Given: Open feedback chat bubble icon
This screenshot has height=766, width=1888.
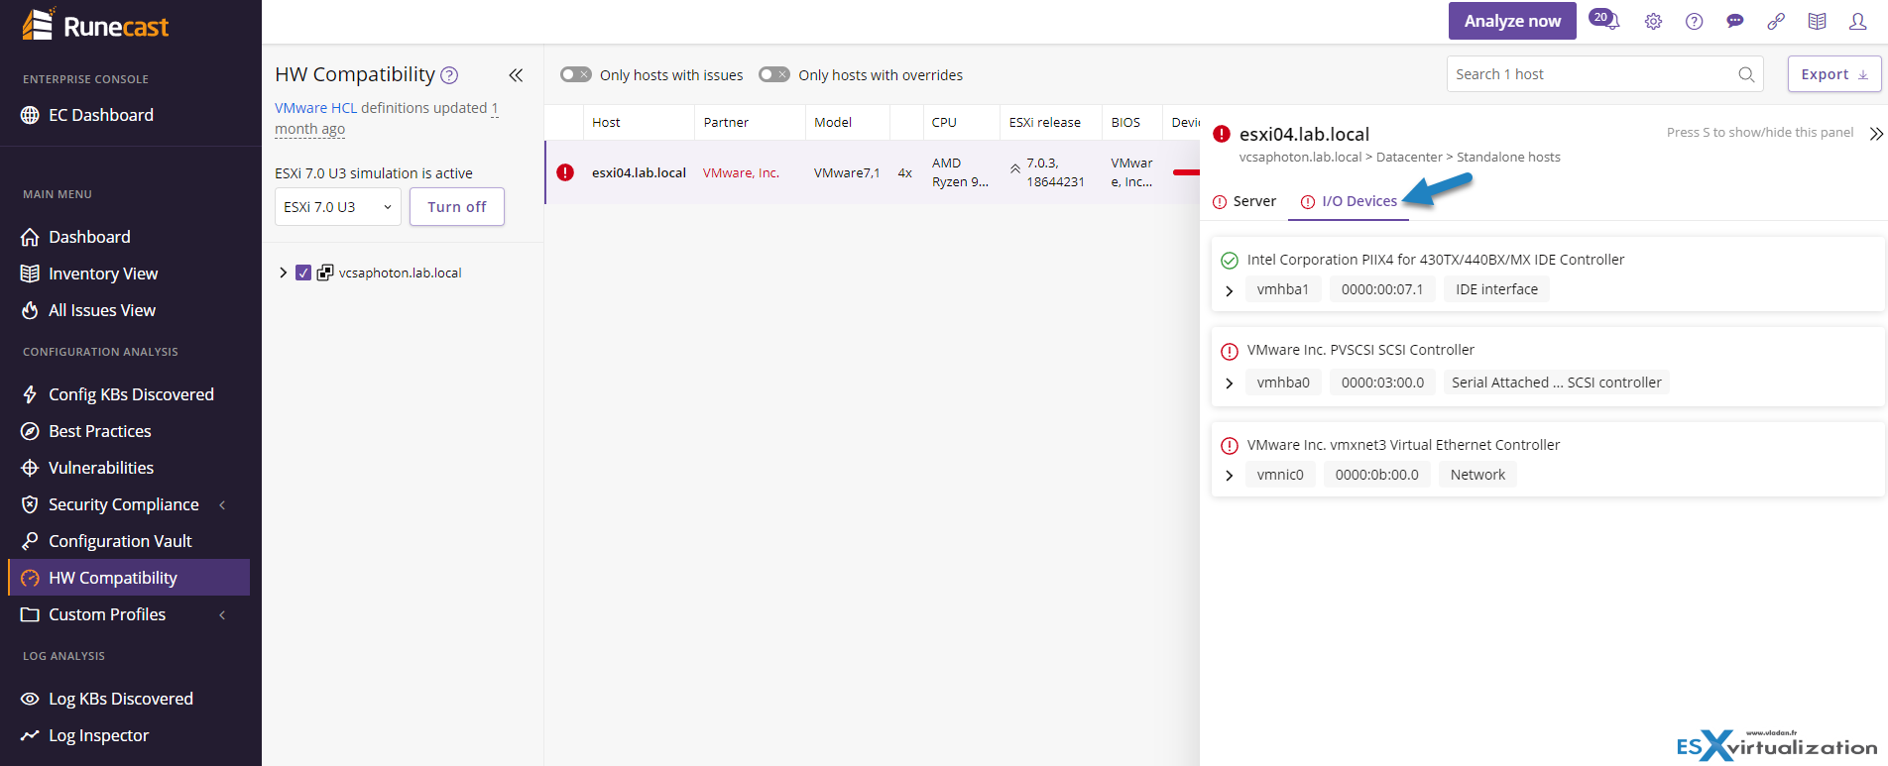Looking at the screenshot, I should 1734,21.
